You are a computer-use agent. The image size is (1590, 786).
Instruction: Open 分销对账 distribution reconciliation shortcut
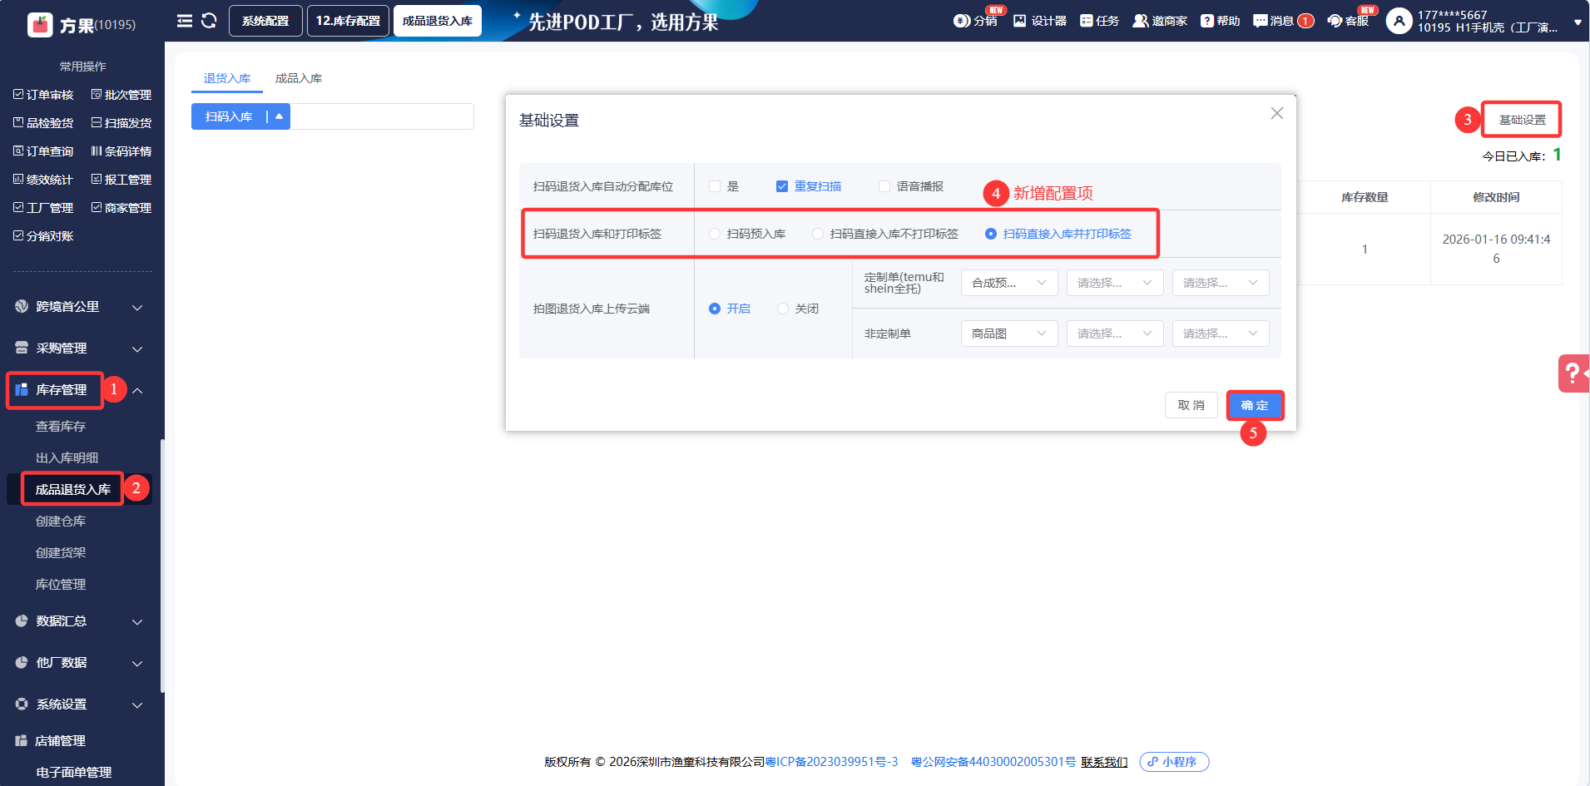coord(44,236)
